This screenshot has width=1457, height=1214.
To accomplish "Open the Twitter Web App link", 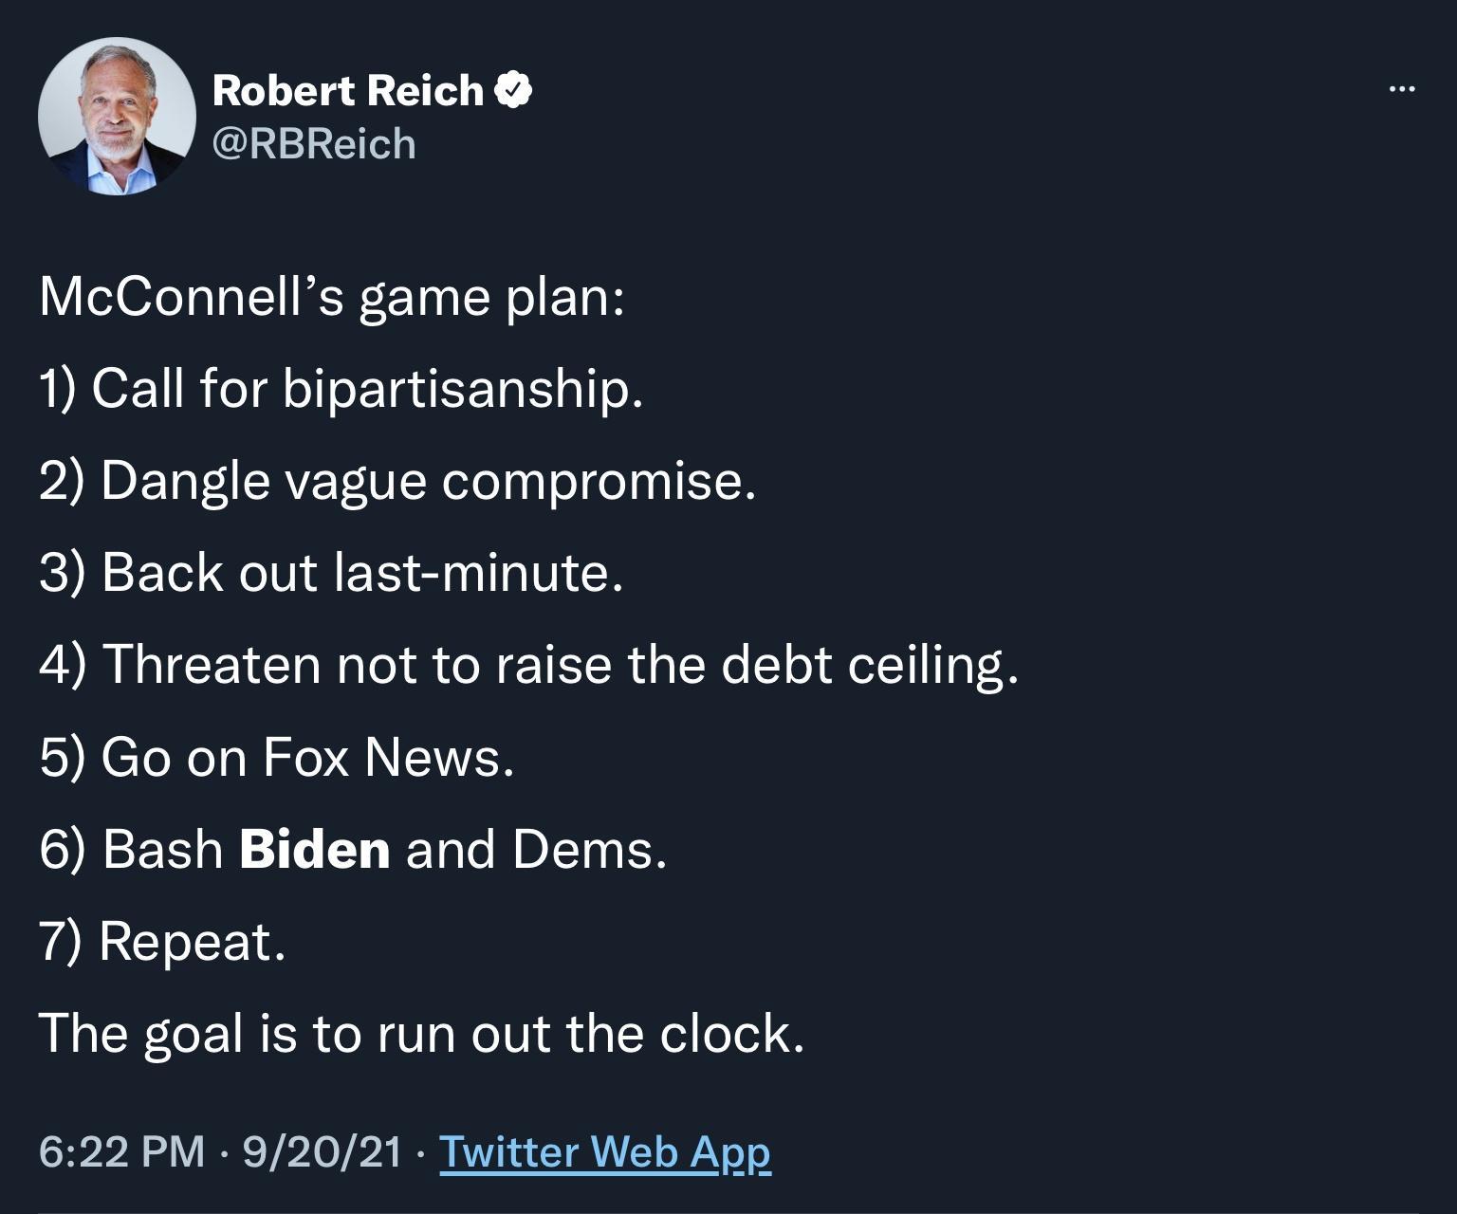I will pyautogui.click(x=604, y=1152).
